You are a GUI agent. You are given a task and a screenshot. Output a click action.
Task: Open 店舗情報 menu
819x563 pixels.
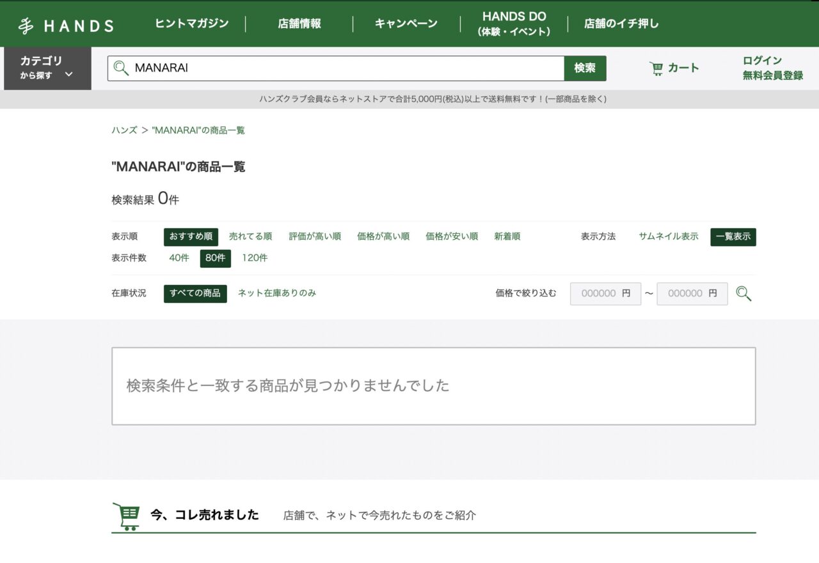pos(299,24)
